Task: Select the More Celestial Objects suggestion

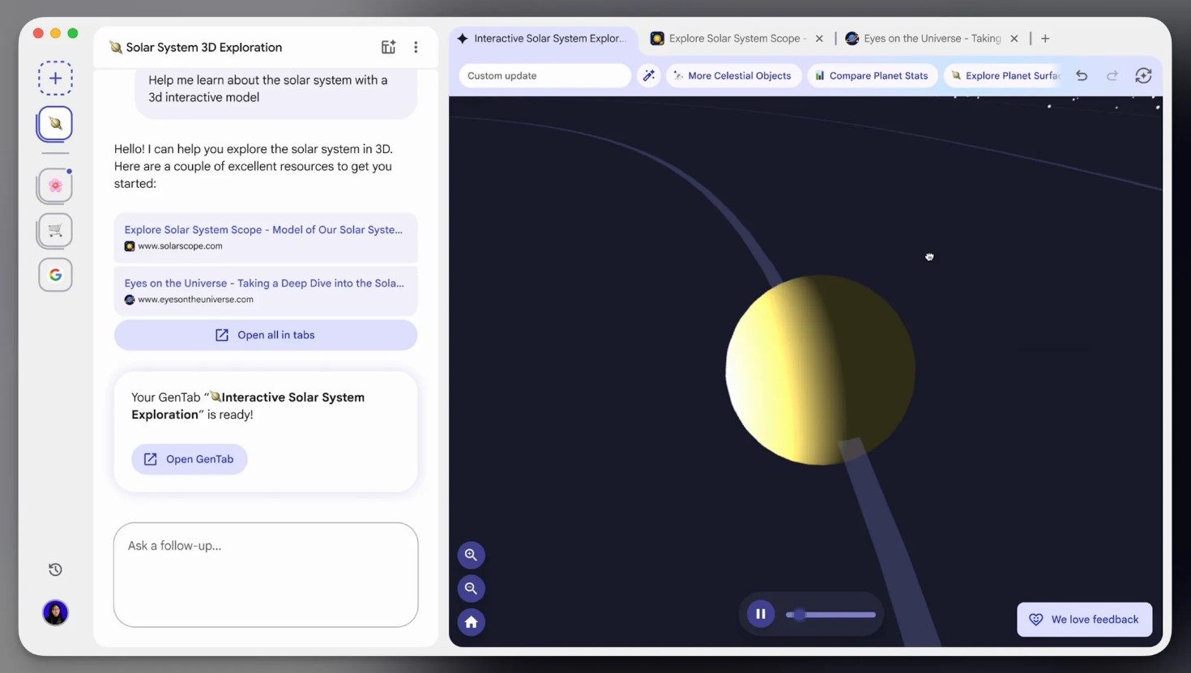Action: point(732,76)
